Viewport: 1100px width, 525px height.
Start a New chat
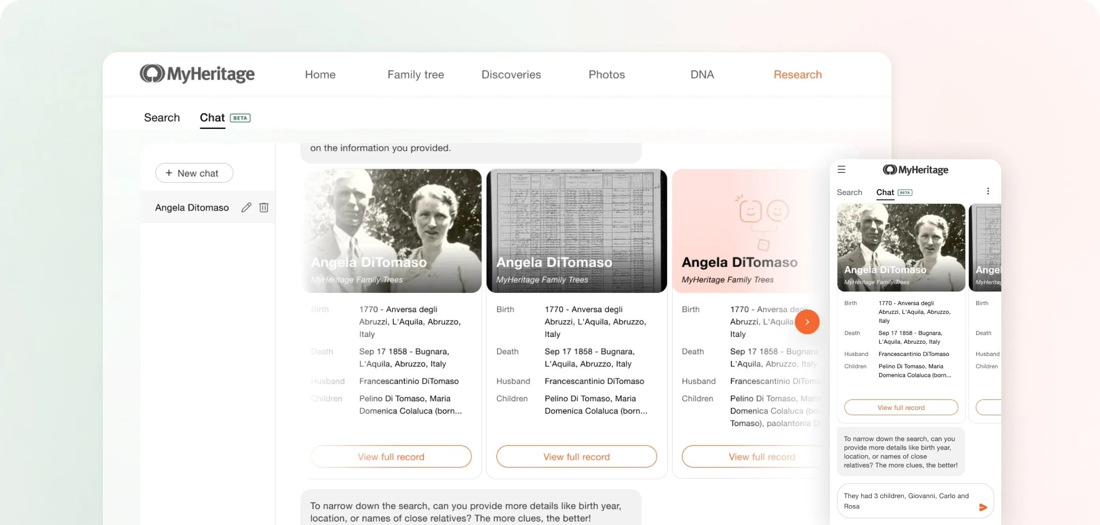point(194,173)
